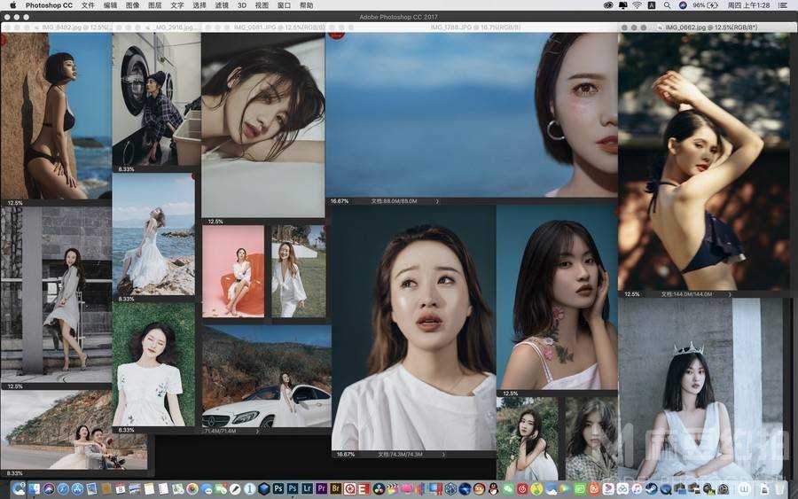Select the couple on motorcycle photo window
The image size is (798, 499).
pos(74,430)
